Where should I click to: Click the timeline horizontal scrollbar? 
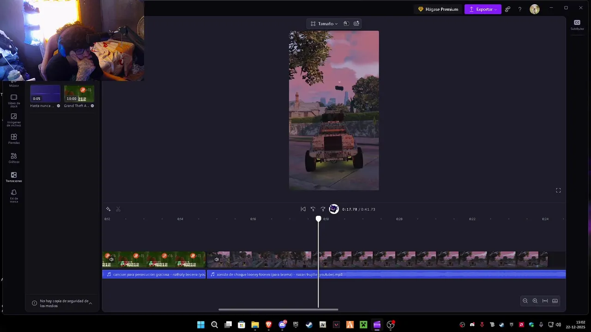(278, 309)
